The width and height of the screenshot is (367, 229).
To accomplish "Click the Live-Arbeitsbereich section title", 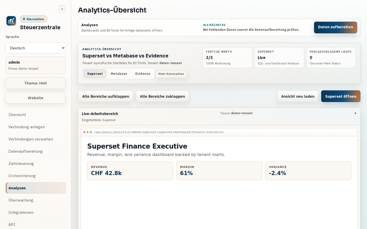I will click(100, 114).
